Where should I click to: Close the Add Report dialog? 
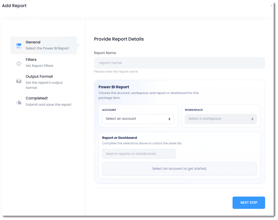pyautogui.click(x=271, y=6)
